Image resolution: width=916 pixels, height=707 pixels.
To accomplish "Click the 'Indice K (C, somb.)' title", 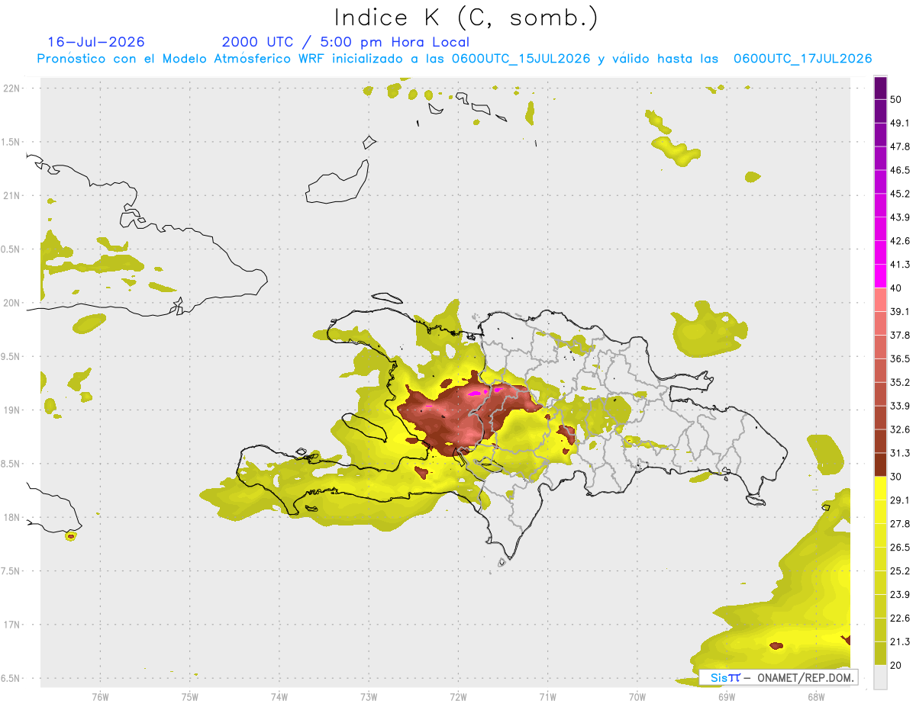I will coord(466,18).
